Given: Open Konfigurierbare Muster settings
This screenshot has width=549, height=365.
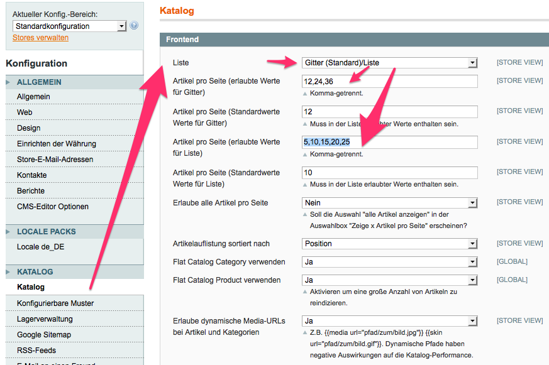Looking at the screenshot, I should pos(55,303).
